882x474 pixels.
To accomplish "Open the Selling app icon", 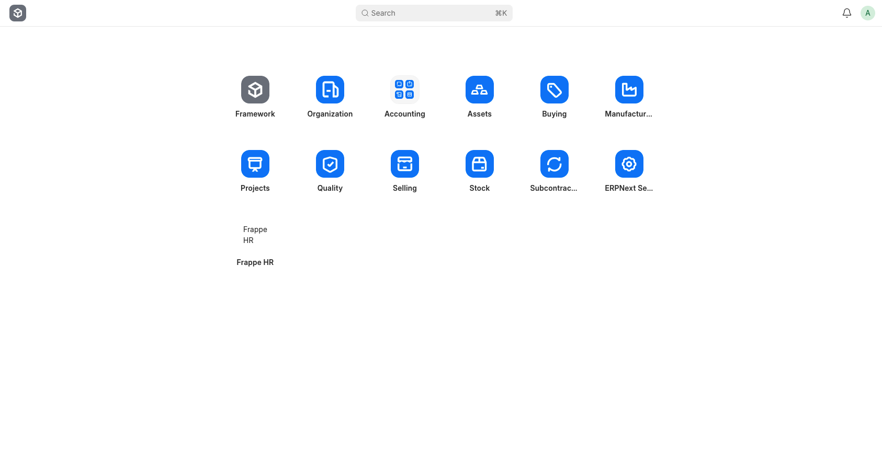I will coord(405,164).
